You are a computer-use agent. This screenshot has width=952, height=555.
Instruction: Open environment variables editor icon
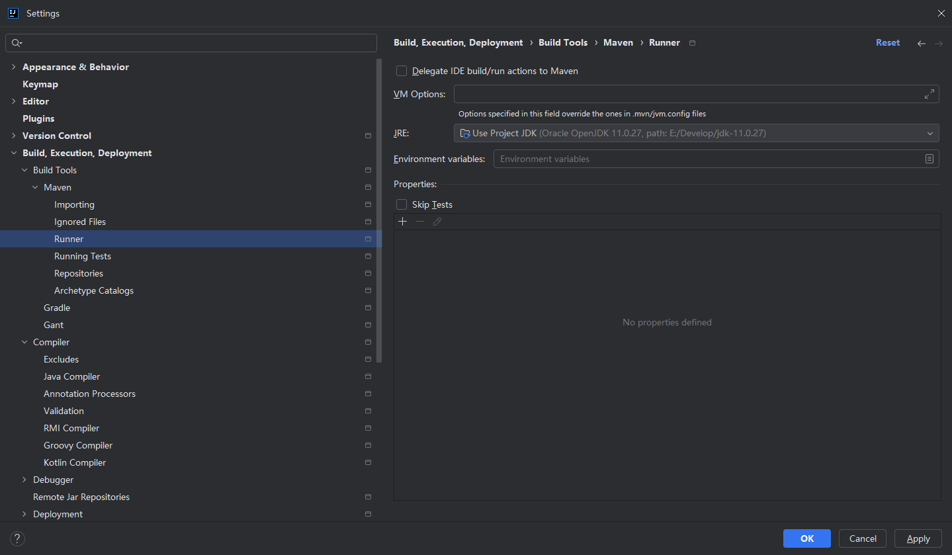[x=930, y=159]
